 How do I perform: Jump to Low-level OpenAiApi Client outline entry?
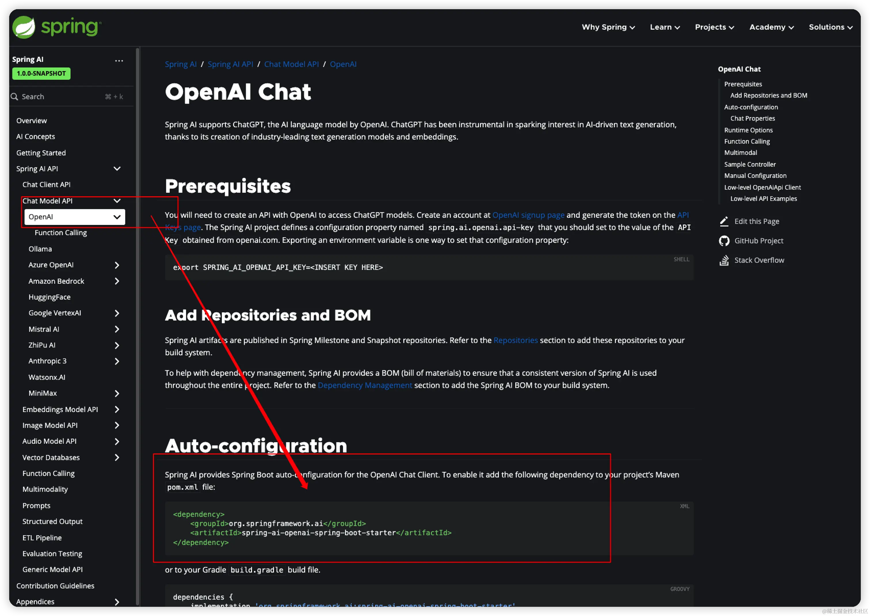[762, 187]
